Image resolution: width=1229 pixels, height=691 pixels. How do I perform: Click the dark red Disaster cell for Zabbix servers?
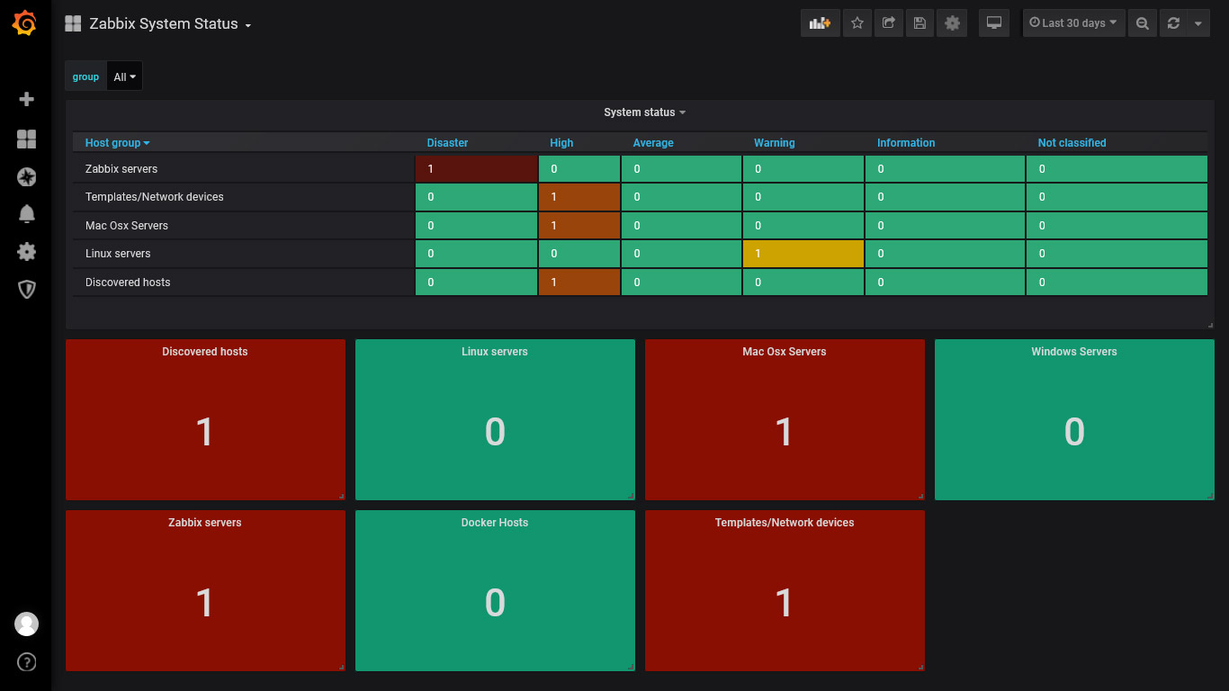pyautogui.click(x=477, y=169)
